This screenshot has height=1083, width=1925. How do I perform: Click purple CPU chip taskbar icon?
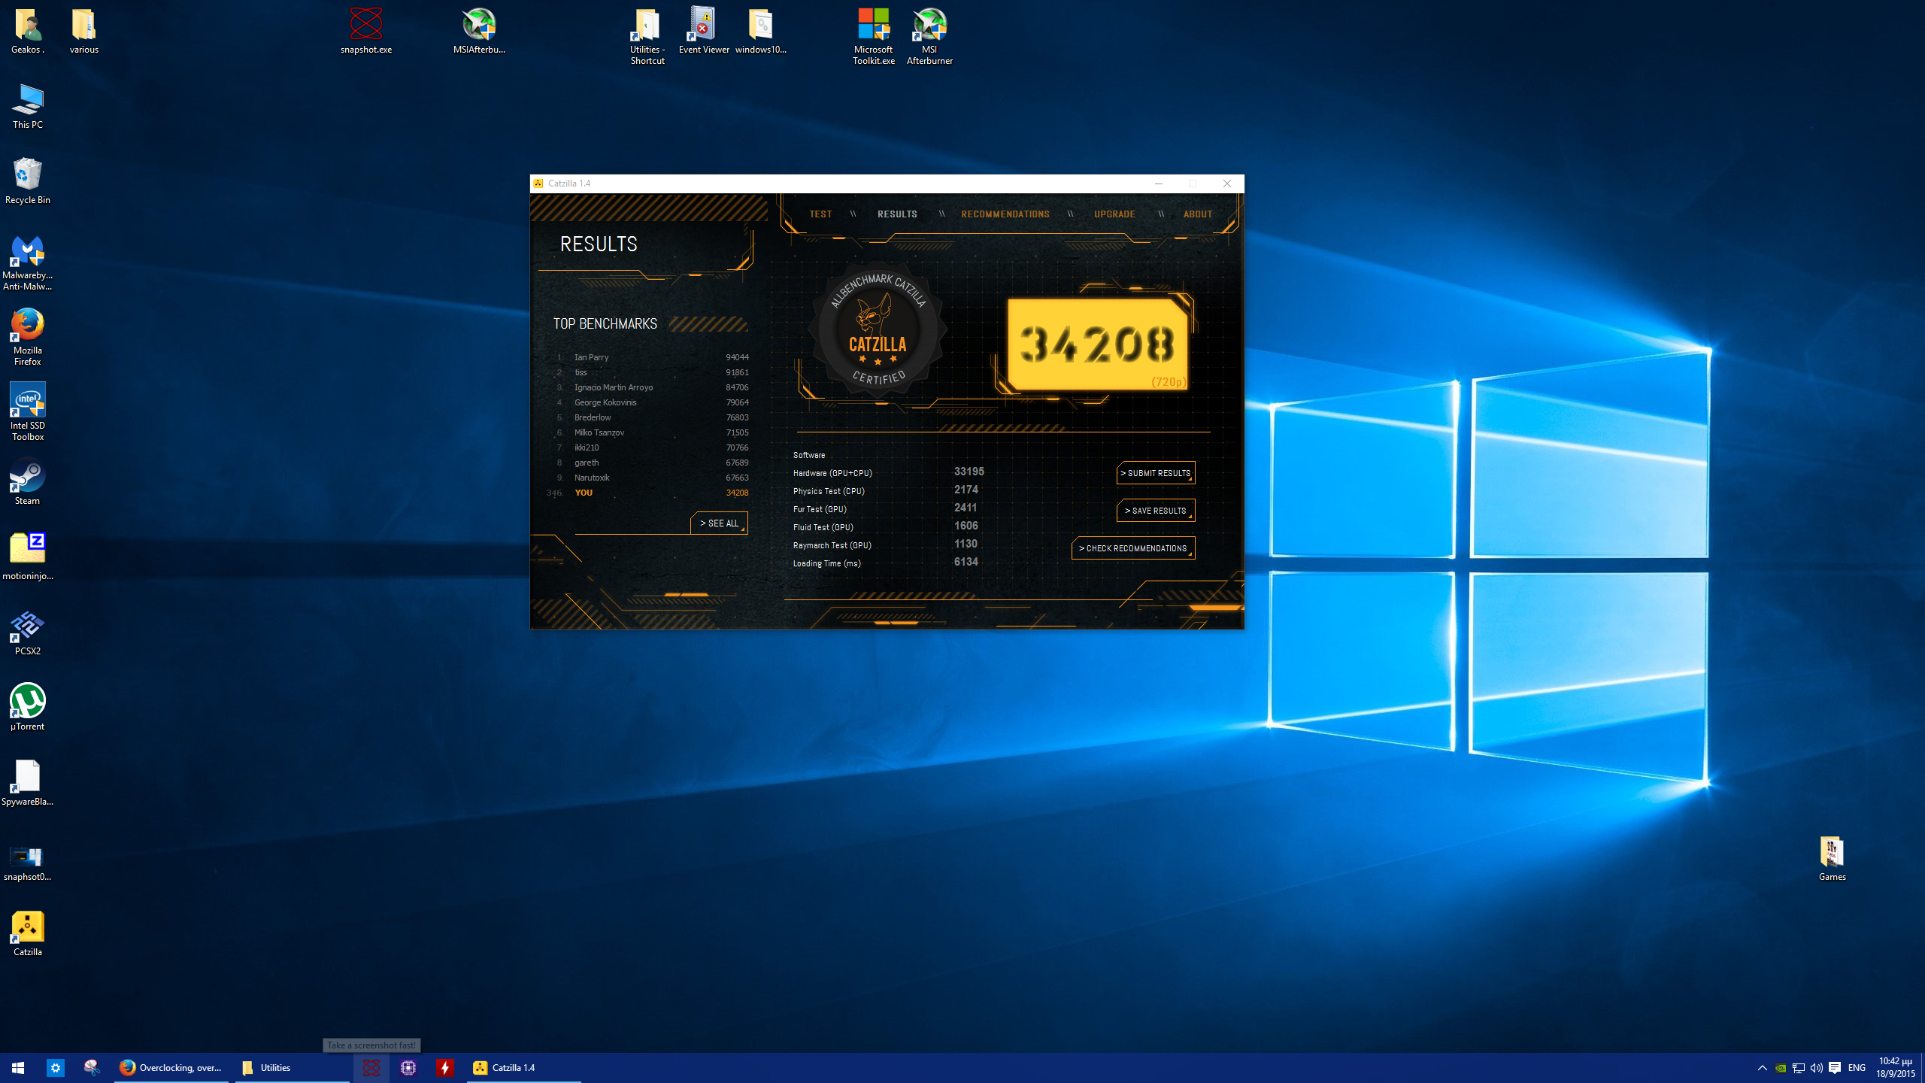point(408,1068)
